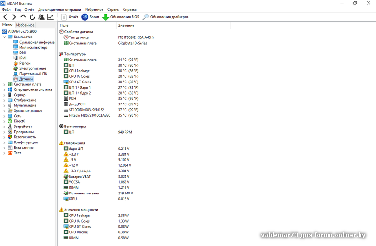Open the Отчёт menu in menu bar
The width and height of the screenshot is (376, 246).
click(x=29, y=9)
